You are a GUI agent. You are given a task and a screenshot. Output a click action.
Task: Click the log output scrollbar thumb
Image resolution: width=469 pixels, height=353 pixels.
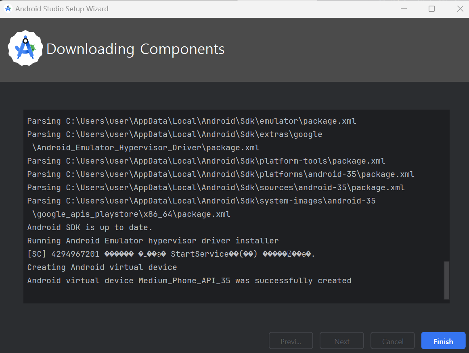446,280
